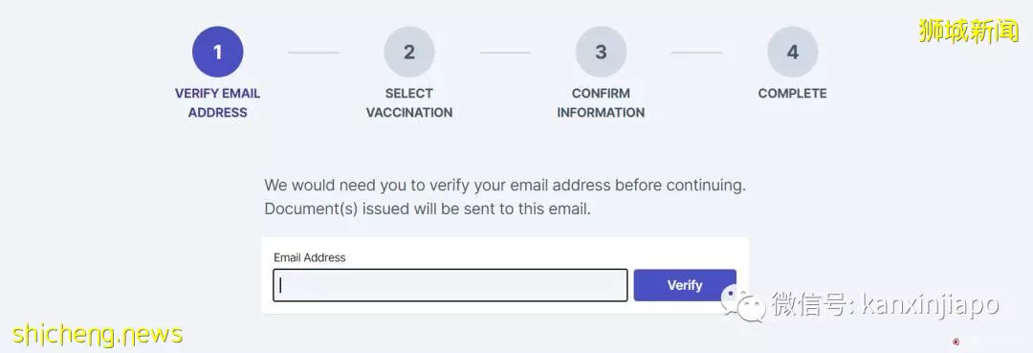Viewport: 1033px width, 353px height.
Task: Click the connector line between steps 1 and 2
Action: (314, 53)
